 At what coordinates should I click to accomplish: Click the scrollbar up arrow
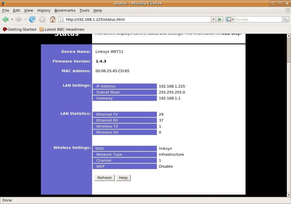pos(289,36)
